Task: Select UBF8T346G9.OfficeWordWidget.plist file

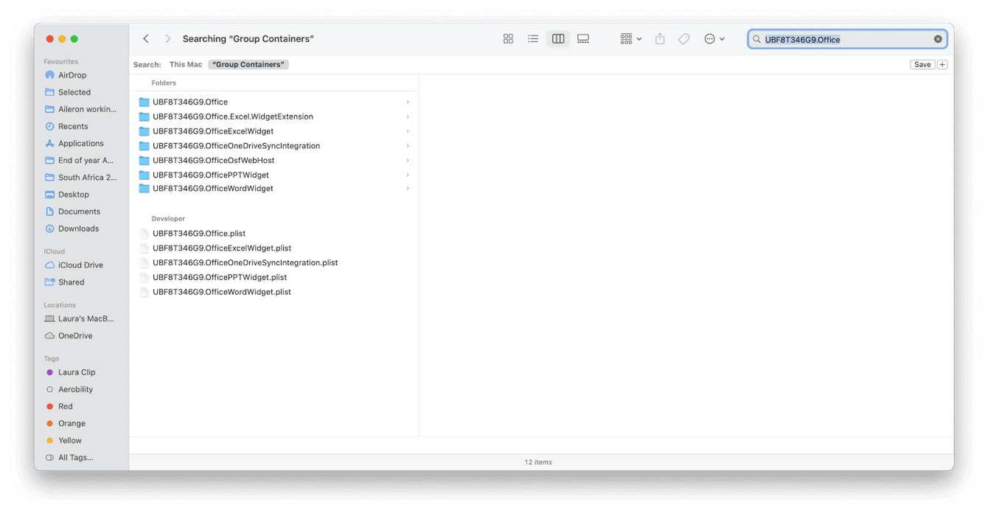Action: 221,292
